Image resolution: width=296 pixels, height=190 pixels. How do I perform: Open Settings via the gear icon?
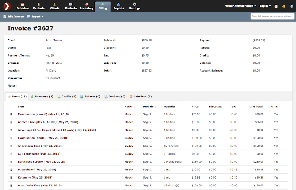(x=134, y=5)
